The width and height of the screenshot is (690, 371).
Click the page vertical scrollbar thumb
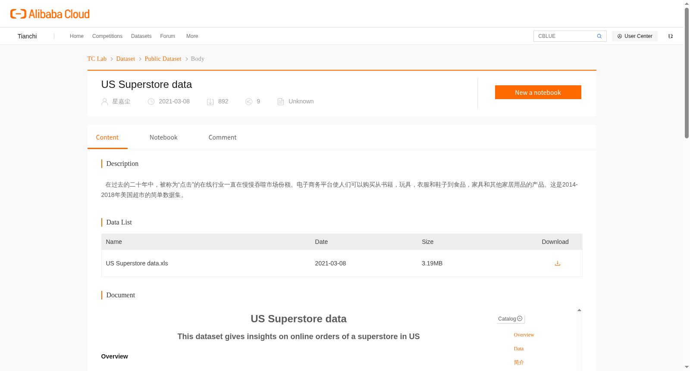point(687,73)
